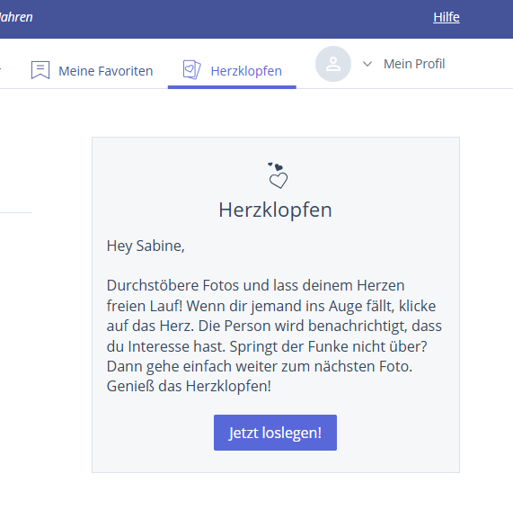513x519 pixels.
Task: Click the 'Genieß das Herzklopfen!' text
Action: [x=189, y=386]
